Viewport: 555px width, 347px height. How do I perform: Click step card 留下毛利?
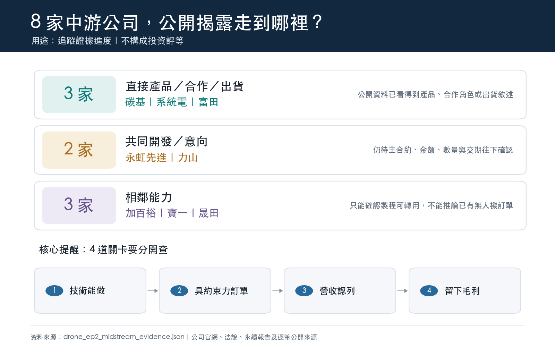pos(465,291)
